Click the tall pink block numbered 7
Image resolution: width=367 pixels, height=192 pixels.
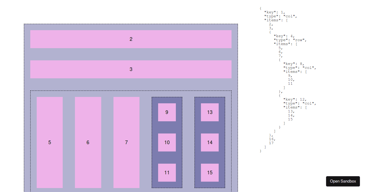pyautogui.click(x=126, y=142)
